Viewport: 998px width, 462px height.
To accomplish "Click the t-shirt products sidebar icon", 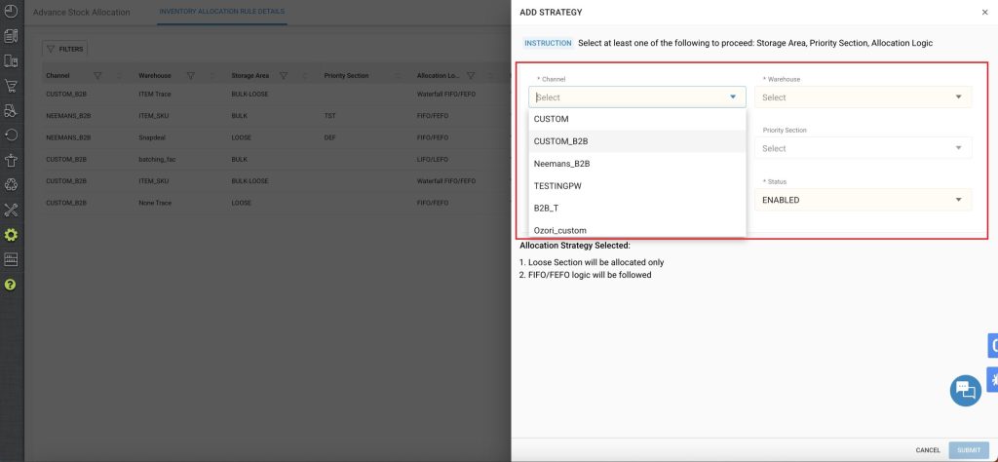I will click(12, 160).
